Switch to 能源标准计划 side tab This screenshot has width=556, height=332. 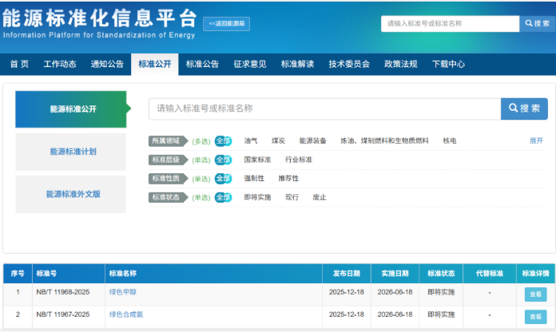pos(73,152)
